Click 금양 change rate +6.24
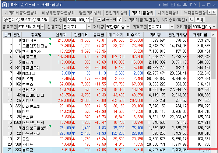The width and height of the screenshot is (218, 153). 101,139
